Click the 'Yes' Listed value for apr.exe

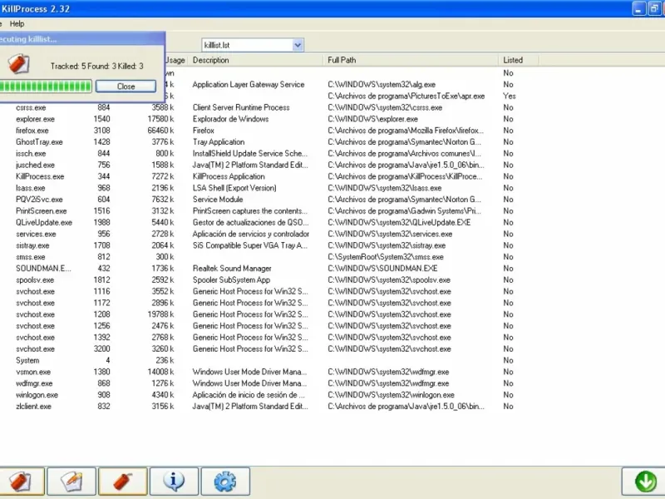pyautogui.click(x=510, y=96)
